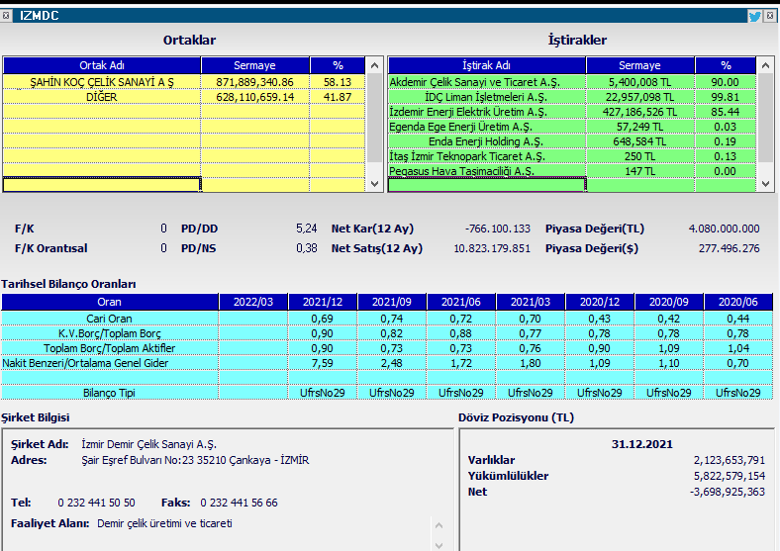Click the Yükümlülükler value 5,822,579,154
Screen dimensions: 780x551
point(730,476)
